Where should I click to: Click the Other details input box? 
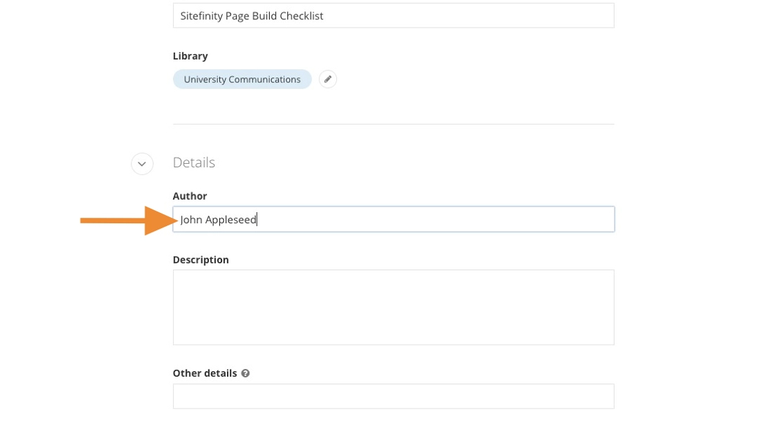393,396
